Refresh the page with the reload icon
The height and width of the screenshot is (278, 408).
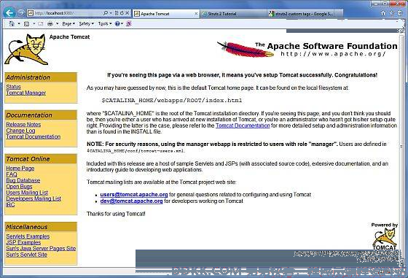coord(122,12)
